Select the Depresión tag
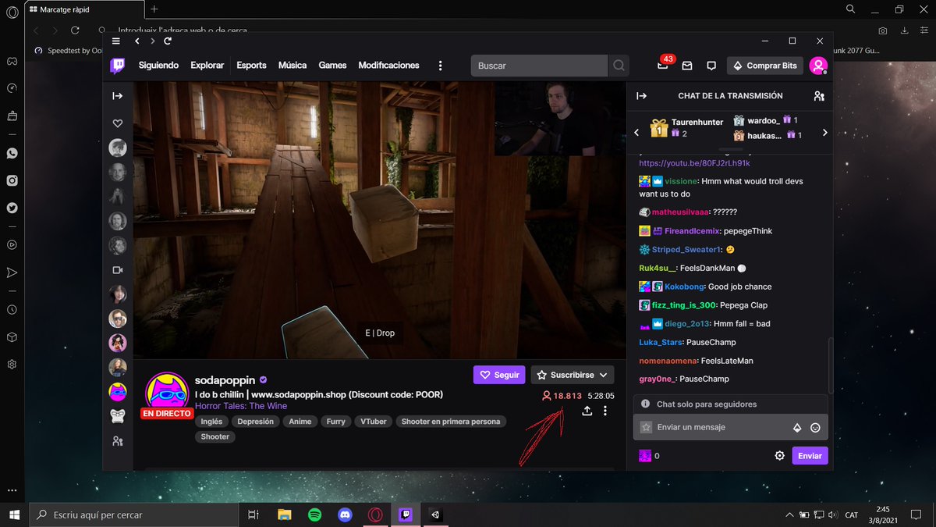The width and height of the screenshot is (936, 527). (255, 422)
